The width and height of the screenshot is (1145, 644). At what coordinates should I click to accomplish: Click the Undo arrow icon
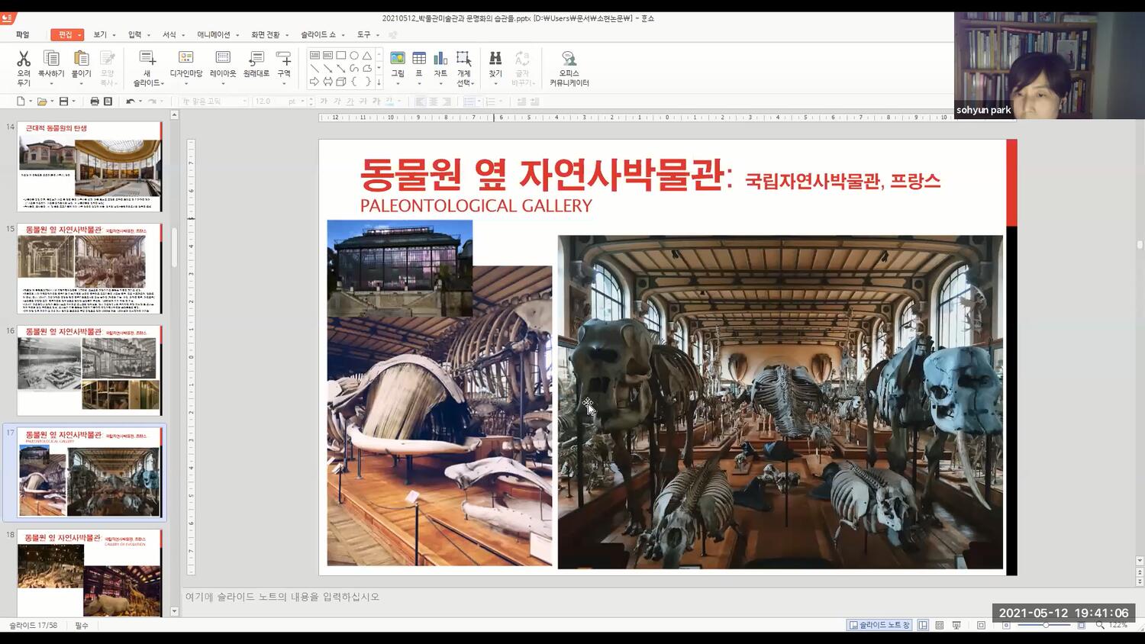click(131, 101)
